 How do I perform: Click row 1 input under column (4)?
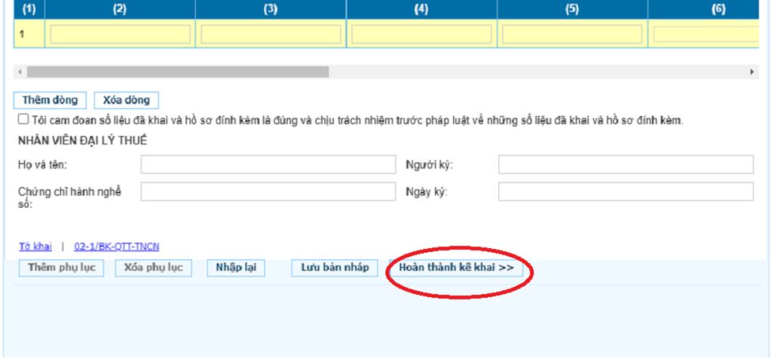[421, 34]
